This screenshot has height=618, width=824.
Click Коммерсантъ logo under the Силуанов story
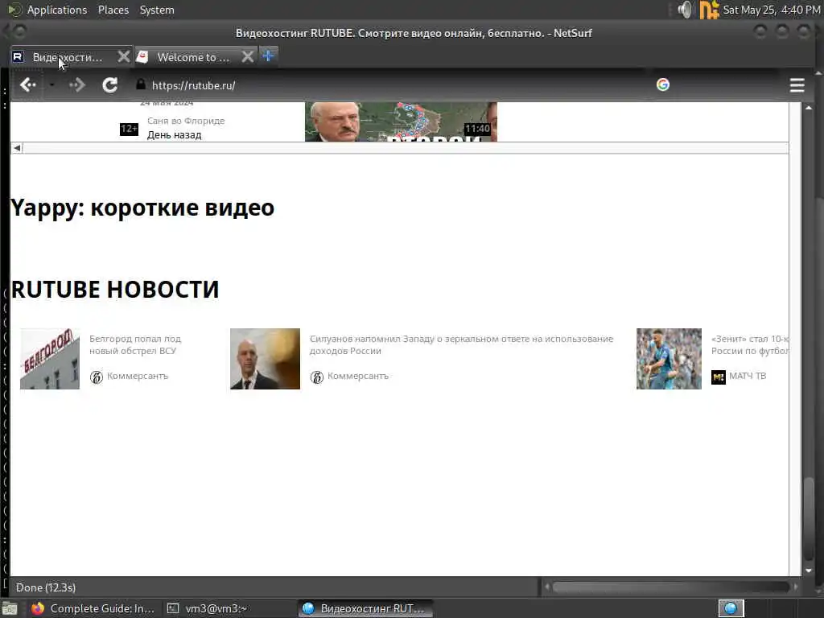click(x=316, y=377)
